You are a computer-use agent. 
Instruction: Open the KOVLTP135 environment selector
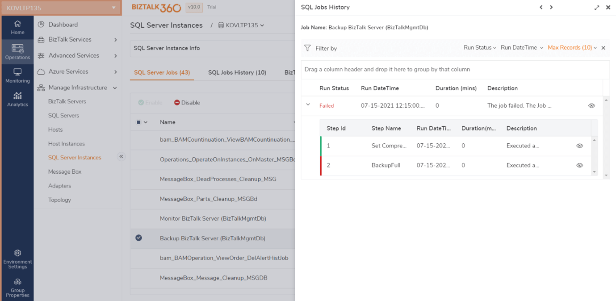pyautogui.click(x=61, y=7)
